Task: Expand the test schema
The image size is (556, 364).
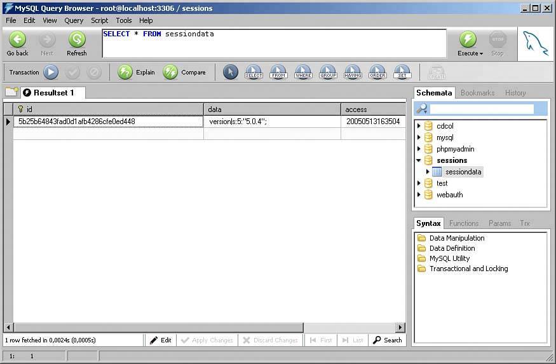Action: [x=419, y=183]
